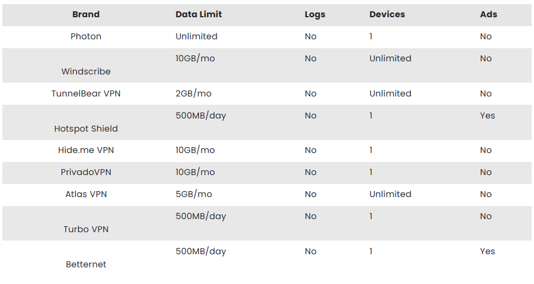This screenshot has height=284, width=534.
Task: Select the Logs column header
Action: pos(314,15)
